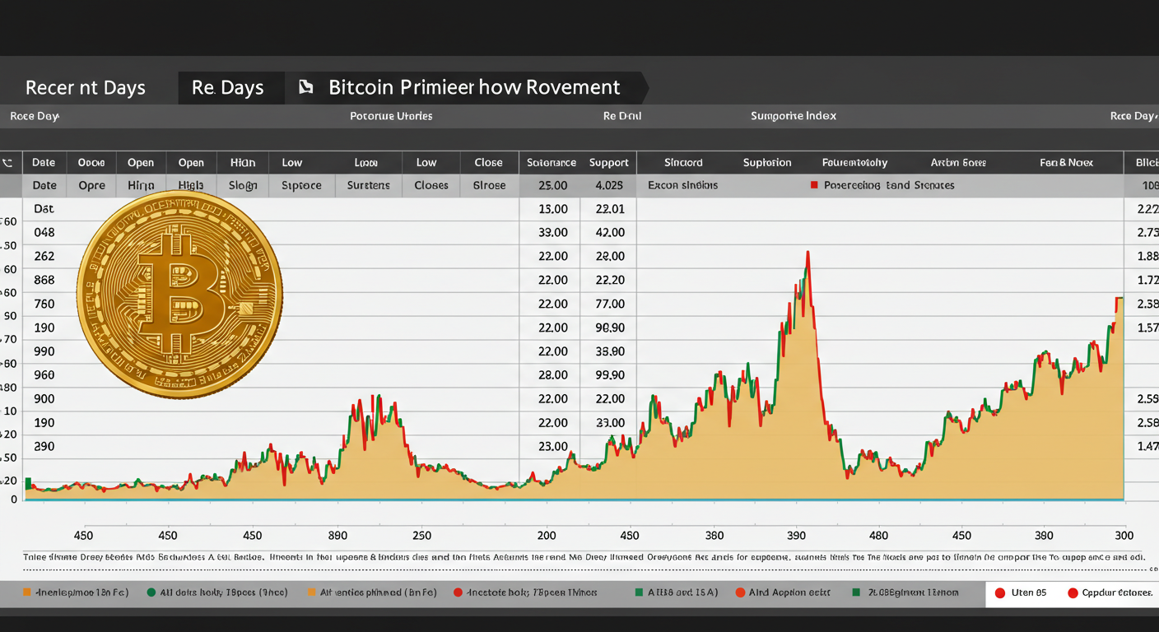Select the 22.01 Support cell
This screenshot has width=1159, height=632.
click(x=609, y=209)
